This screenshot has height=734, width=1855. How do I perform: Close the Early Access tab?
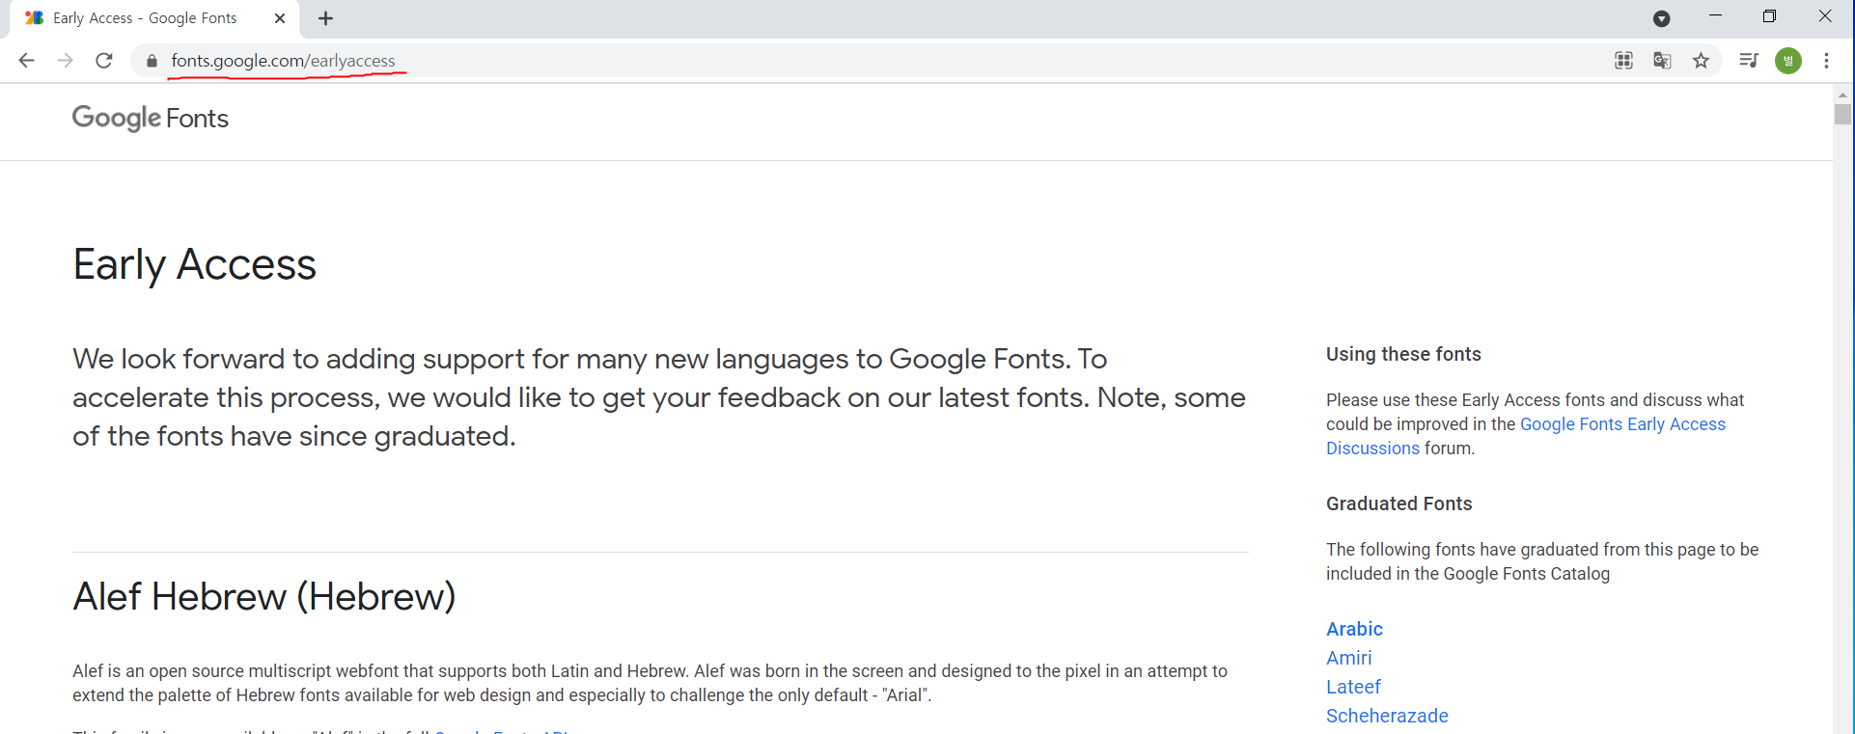pyautogui.click(x=280, y=18)
